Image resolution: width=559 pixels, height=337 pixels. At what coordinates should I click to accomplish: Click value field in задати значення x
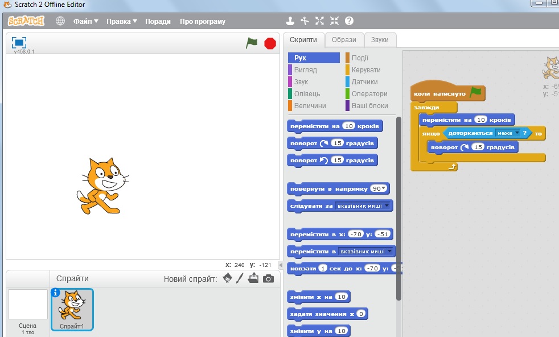pyautogui.click(x=361, y=314)
